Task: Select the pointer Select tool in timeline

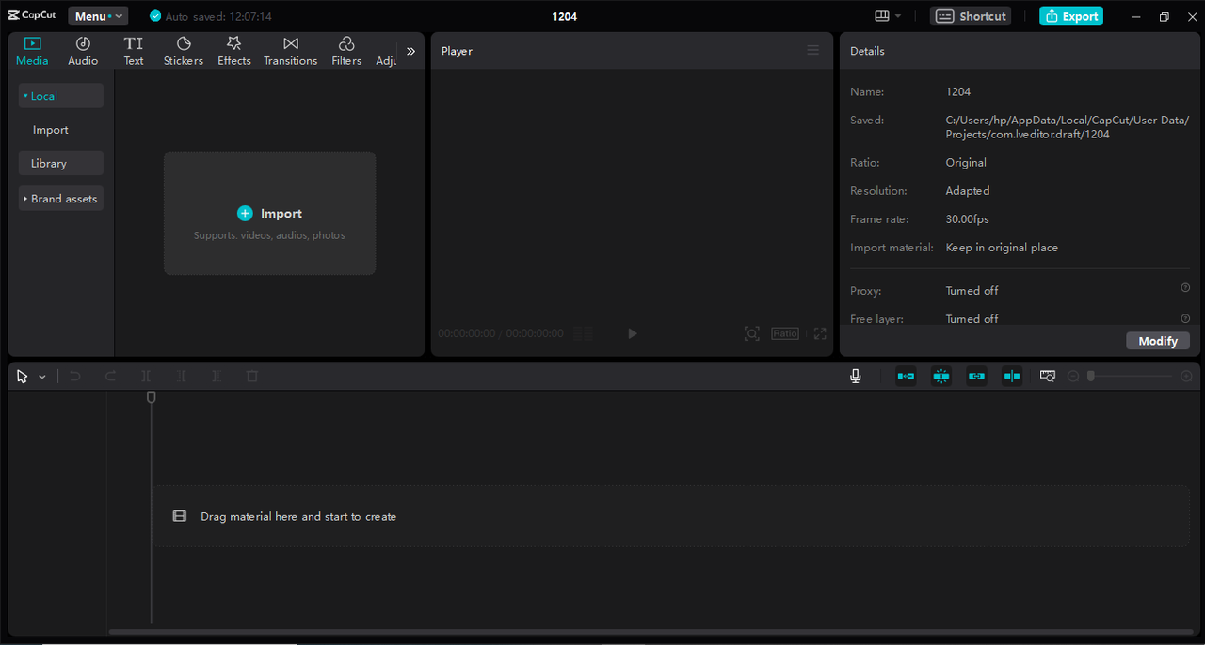Action: tap(23, 376)
